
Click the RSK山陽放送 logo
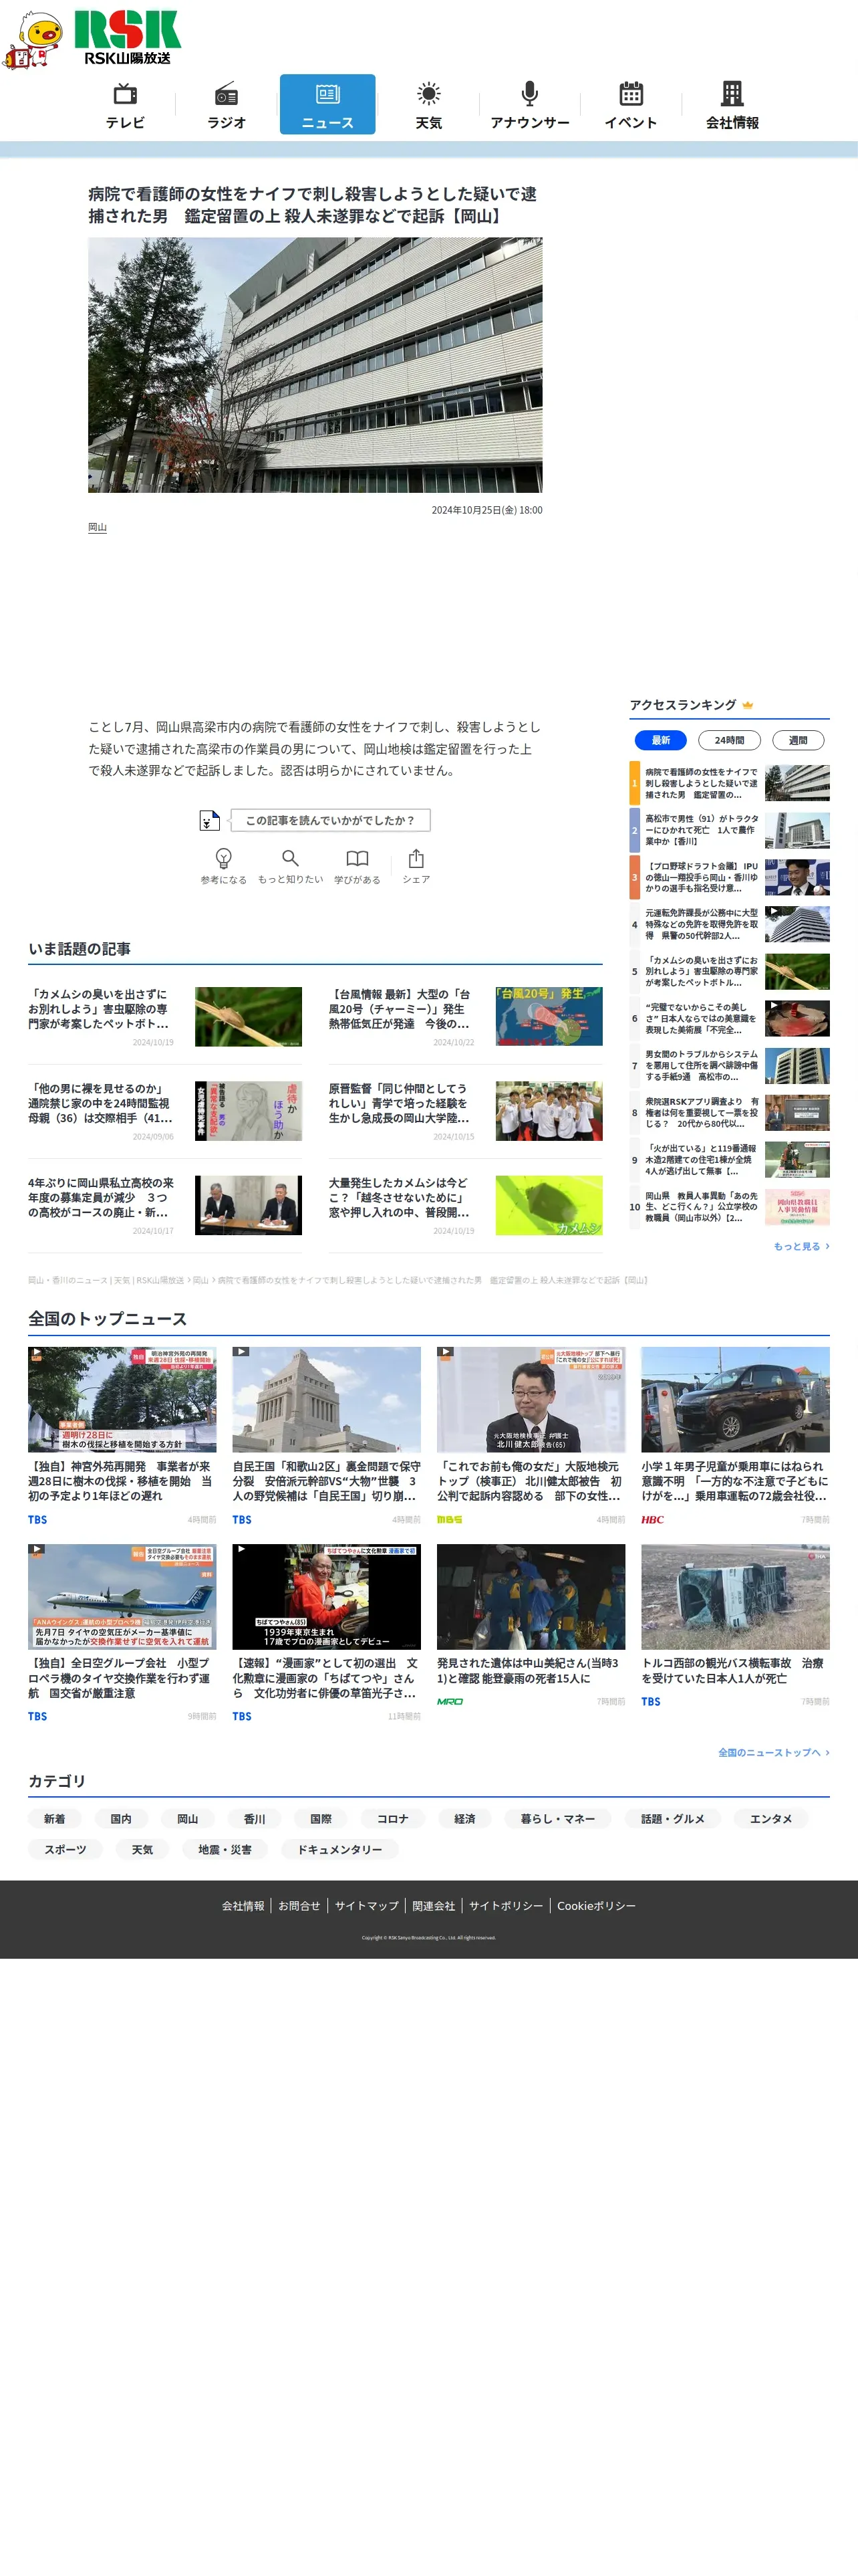tap(128, 37)
